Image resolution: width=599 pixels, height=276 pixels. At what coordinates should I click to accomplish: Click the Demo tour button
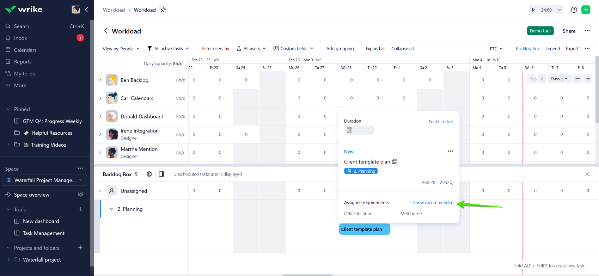coord(540,31)
